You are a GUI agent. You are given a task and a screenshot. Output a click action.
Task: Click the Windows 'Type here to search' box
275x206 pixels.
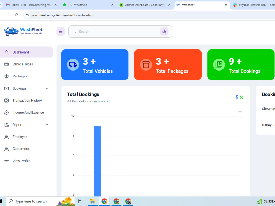40,201
